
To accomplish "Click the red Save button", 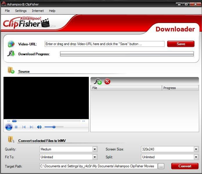I will [181, 44].
